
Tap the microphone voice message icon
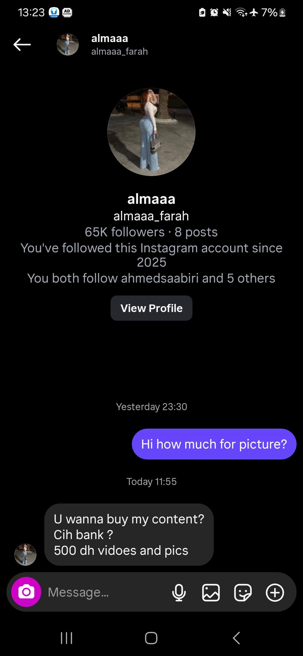coord(179,592)
